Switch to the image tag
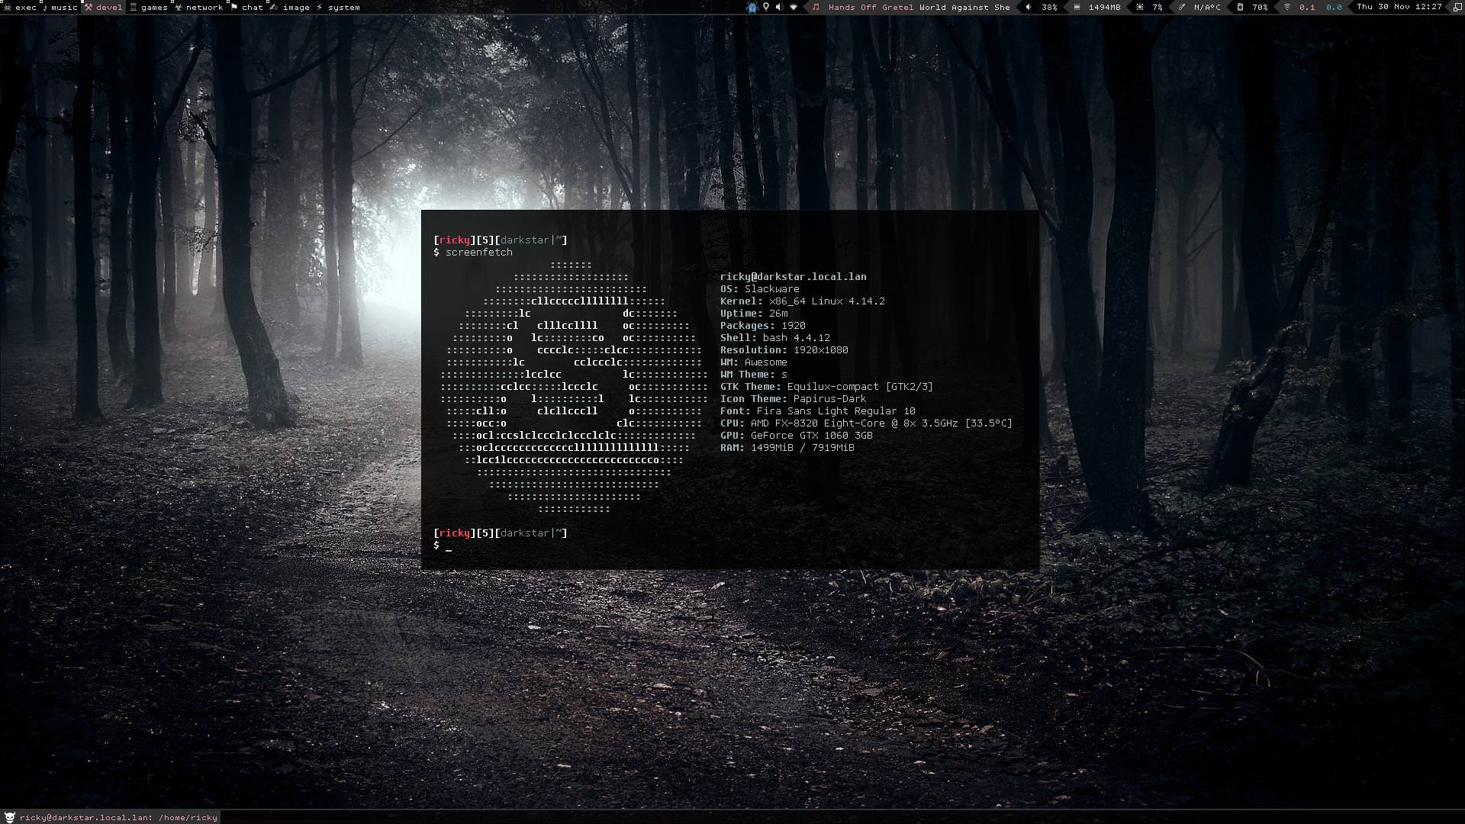The height and width of the screenshot is (824, 1465). point(297,7)
